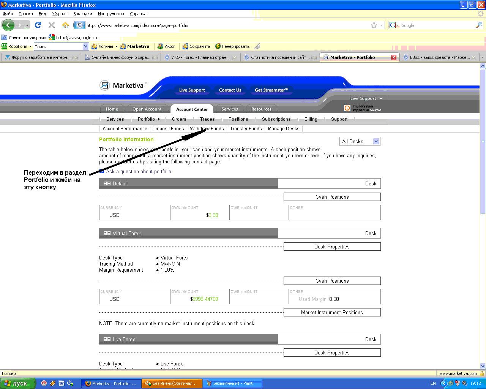Open the back/forward history dropdown arrow
The width and height of the screenshot is (486, 389).
click(27, 25)
